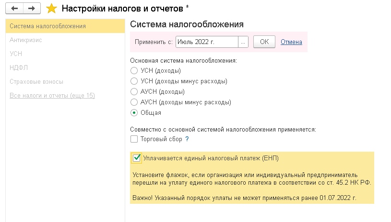The height and width of the screenshot is (222, 391).
Task: Select the Общая tax system radio button
Action: pos(134,113)
